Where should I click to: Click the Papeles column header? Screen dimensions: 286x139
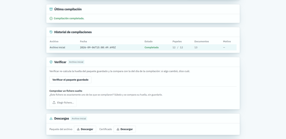[177, 41]
